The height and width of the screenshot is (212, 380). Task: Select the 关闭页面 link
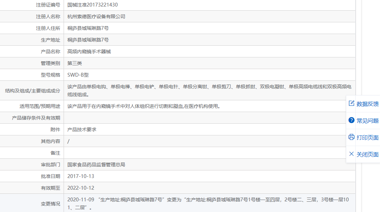point(367,154)
